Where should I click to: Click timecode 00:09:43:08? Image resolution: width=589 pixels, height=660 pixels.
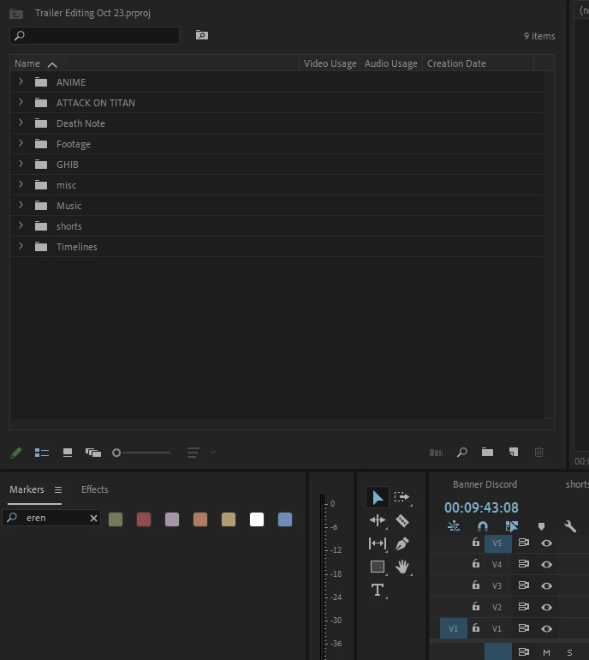coord(481,507)
